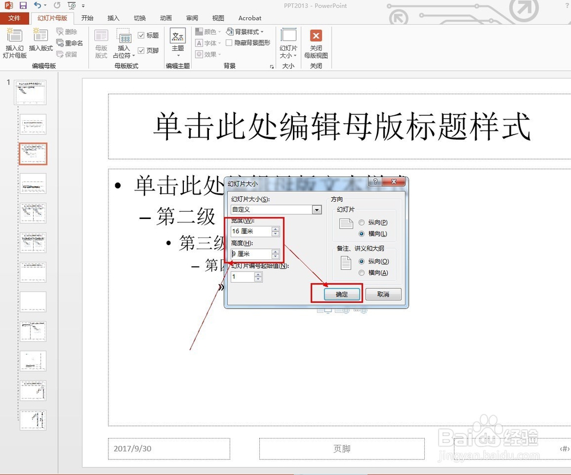The height and width of the screenshot is (475, 571).
Task: Switch to Home (开始) tab
Action: pyautogui.click(x=87, y=18)
